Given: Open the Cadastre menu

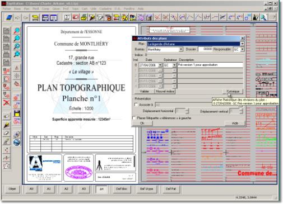Looking at the screenshot, I should [105, 9].
